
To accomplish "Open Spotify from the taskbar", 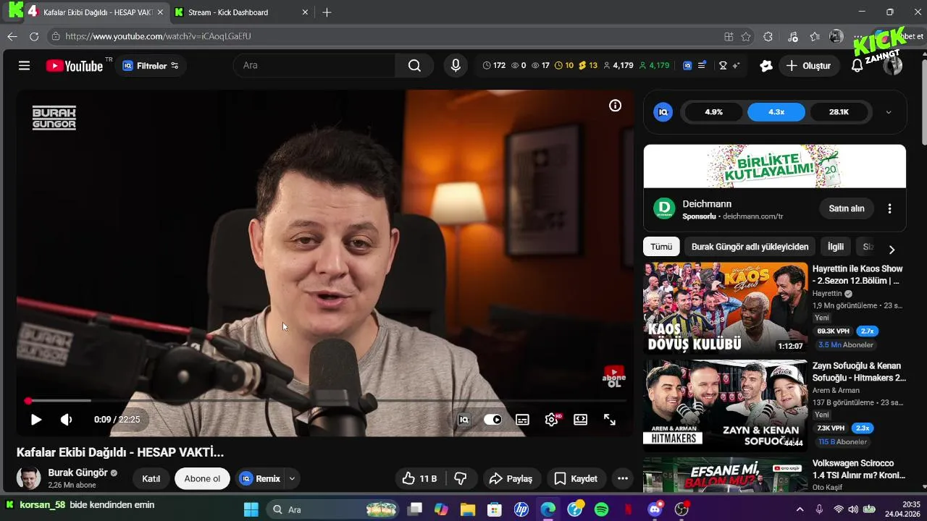I will [601, 509].
